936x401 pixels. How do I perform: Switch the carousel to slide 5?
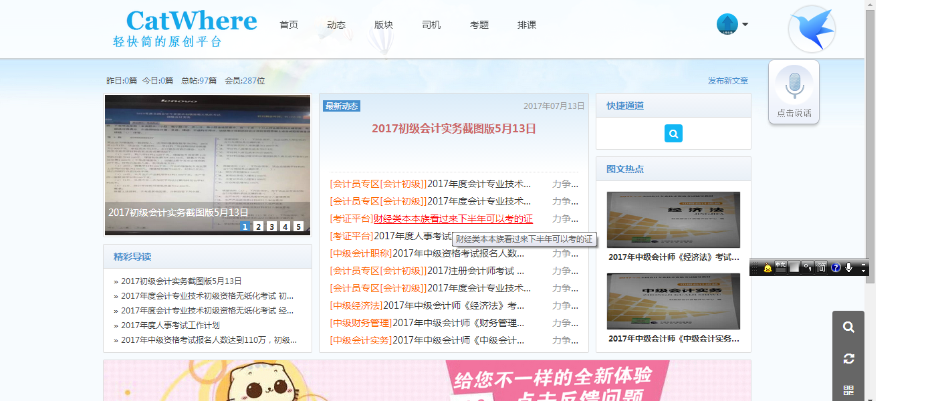pyautogui.click(x=299, y=227)
